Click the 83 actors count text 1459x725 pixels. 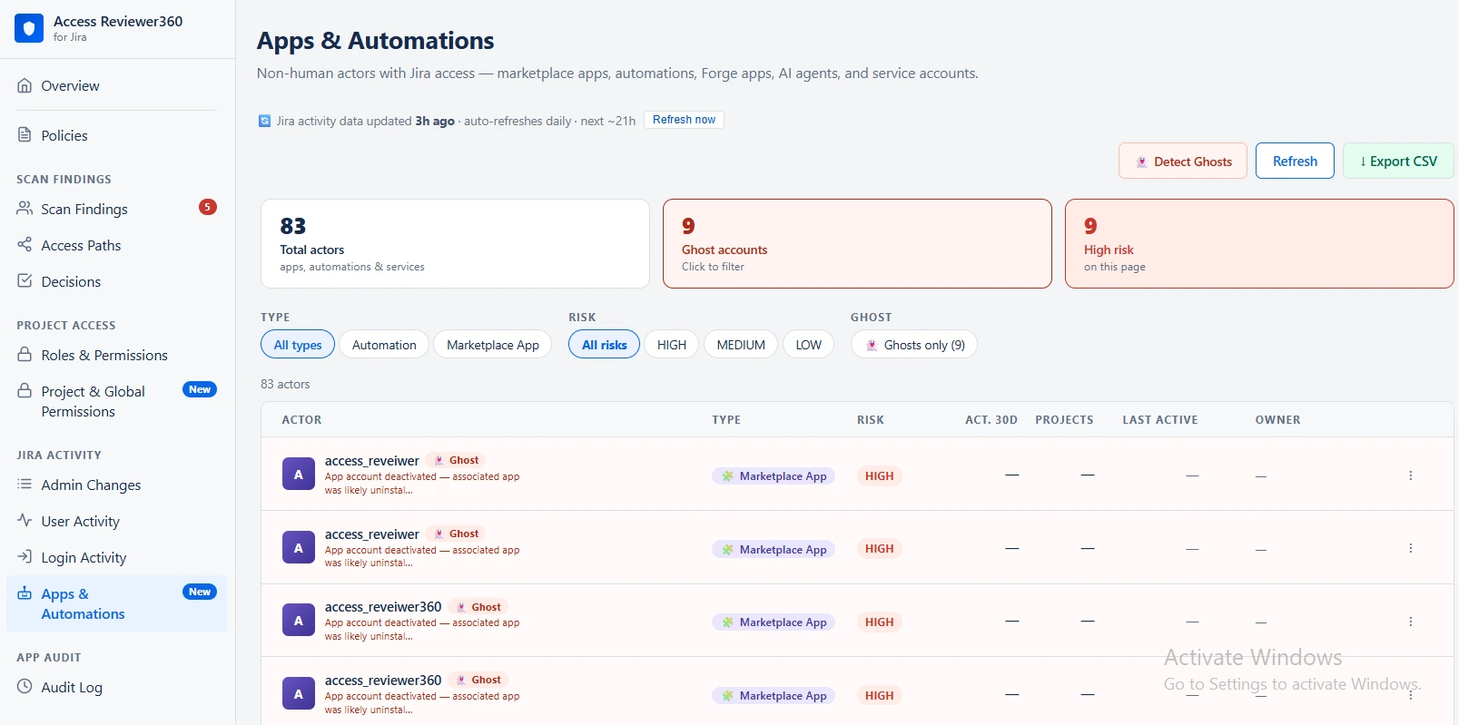285,384
